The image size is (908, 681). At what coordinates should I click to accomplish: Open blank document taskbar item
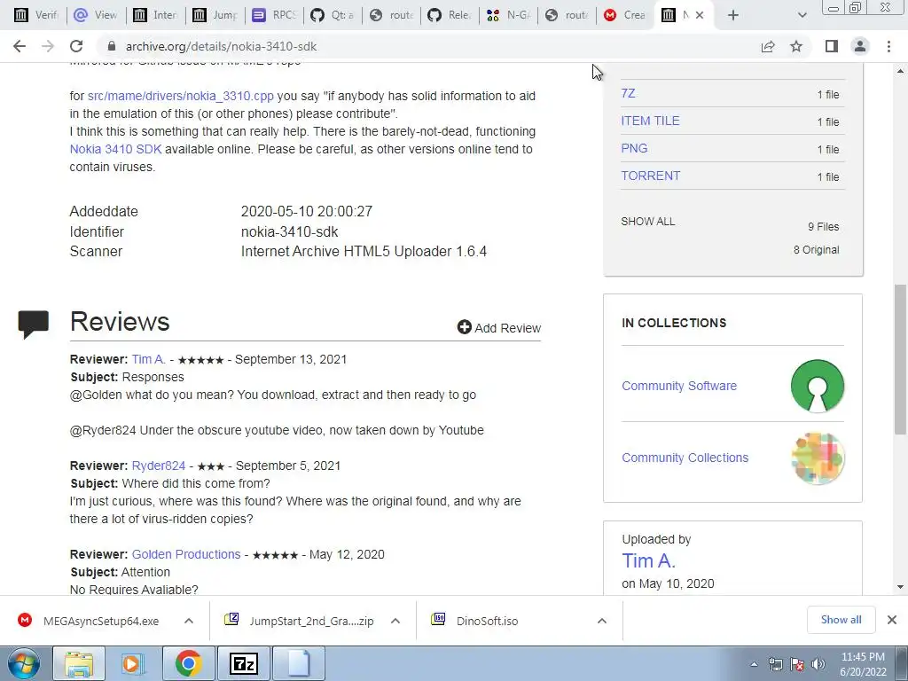299,663
